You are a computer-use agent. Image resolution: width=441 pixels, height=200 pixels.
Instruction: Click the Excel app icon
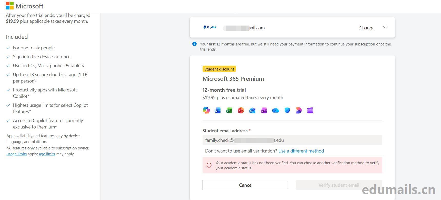[x=229, y=110]
